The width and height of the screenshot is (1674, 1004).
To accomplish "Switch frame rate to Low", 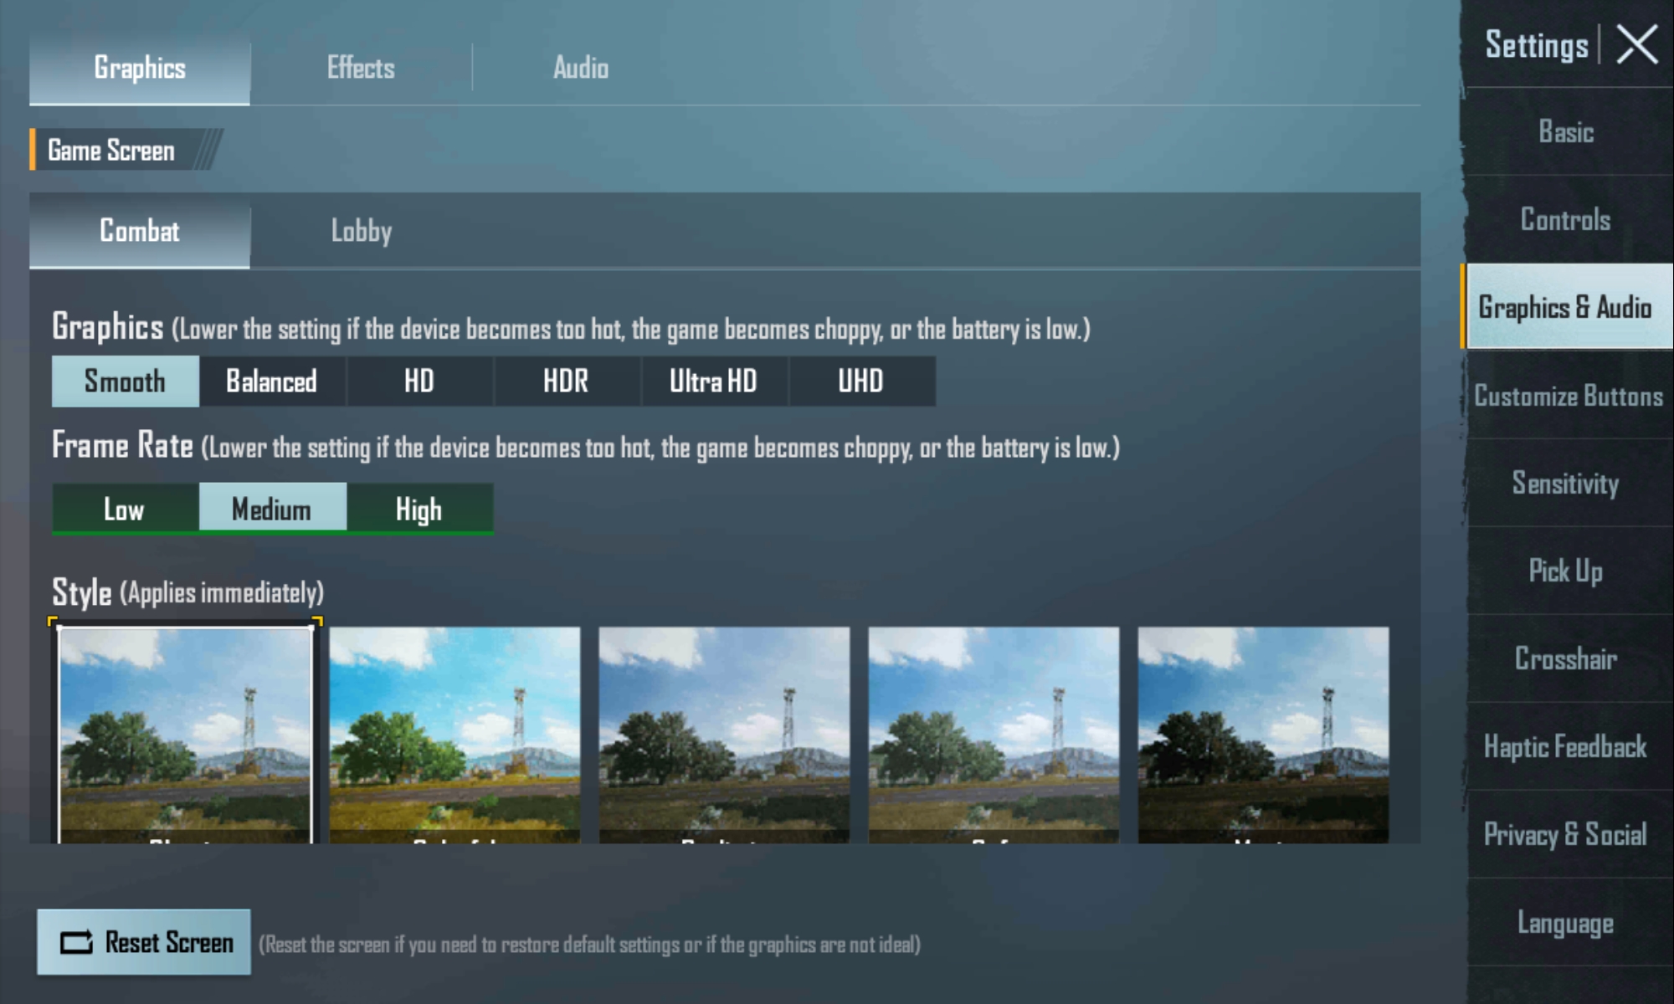I will coord(125,509).
